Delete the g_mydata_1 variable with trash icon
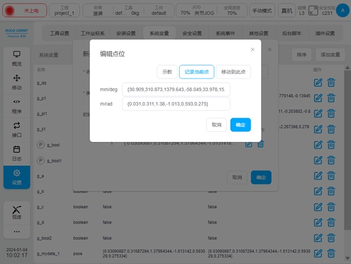 pyautogui.click(x=331, y=253)
